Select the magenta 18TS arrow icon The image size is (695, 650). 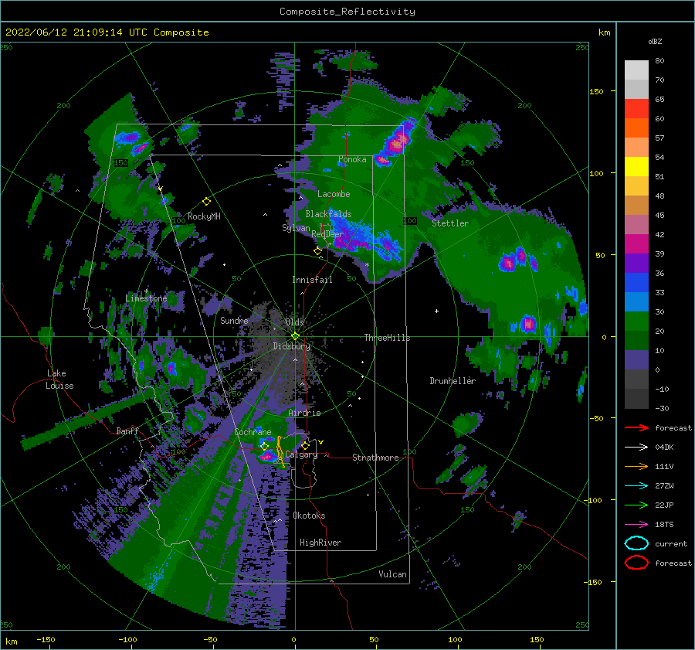[x=636, y=525]
